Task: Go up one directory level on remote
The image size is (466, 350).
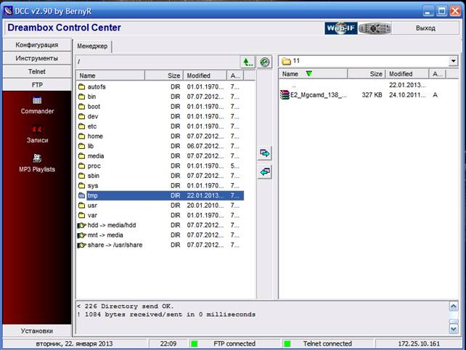Action: click(x=248, y=62)
